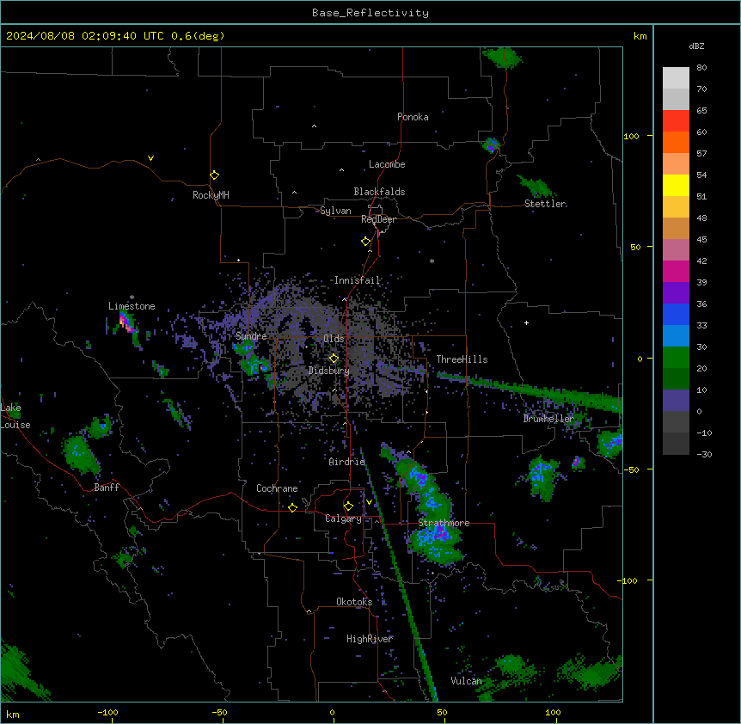Screen dimensions: 741x724
Task: Click the Innisfail city label
Action: pos(357,280)
